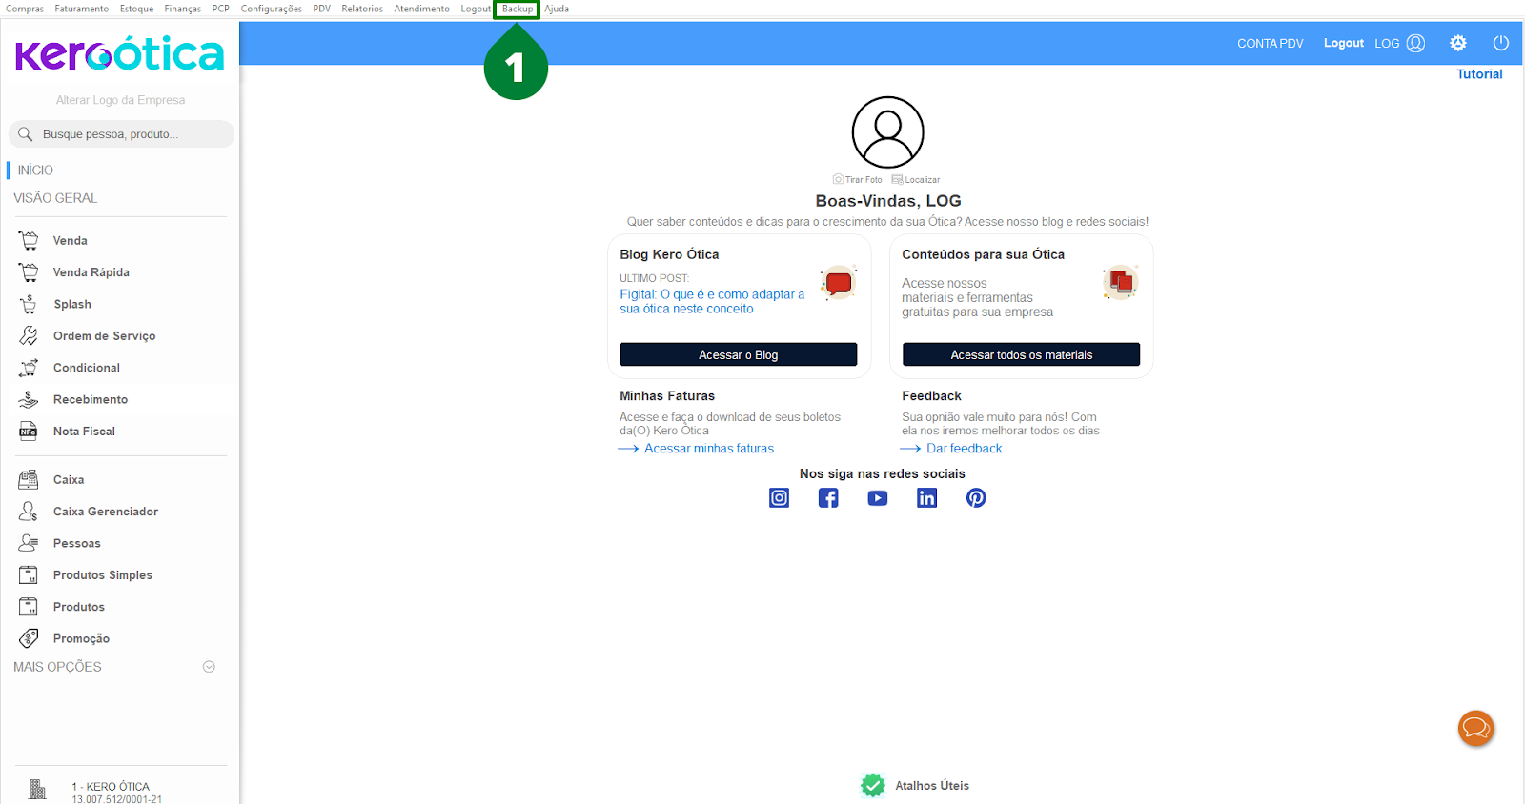This screenshot has height=804, width=1525.
Task: Open the Promoção tag icon
Action: coord(29,638)
